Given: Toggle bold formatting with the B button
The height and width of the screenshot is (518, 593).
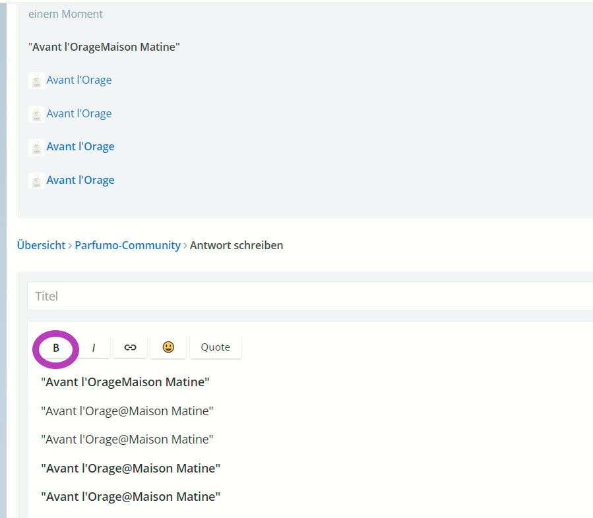Looking at the screenshot, I should [56, 347].
